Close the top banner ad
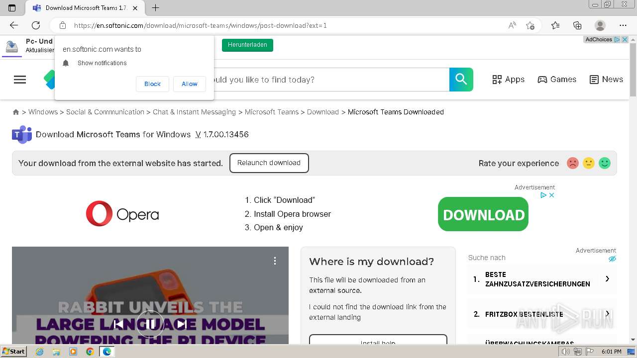Screen dimensions: 637x358 point(625,39)
